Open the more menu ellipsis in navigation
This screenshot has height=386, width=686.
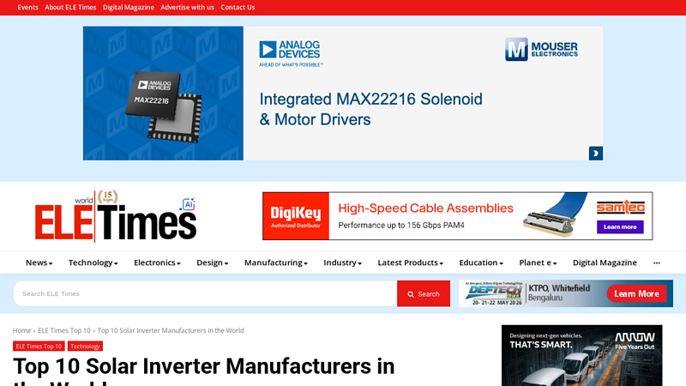coord(657,262)
